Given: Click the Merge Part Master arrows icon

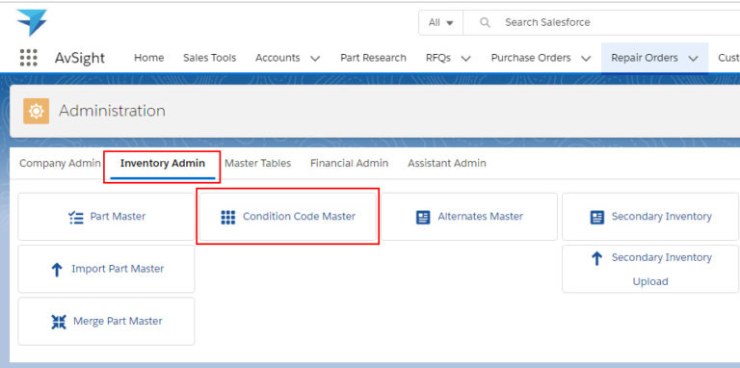Looking at the screenshot, I should (59, 322).
